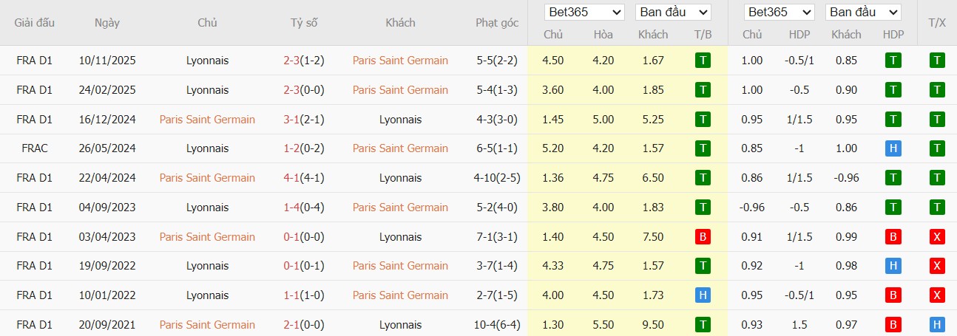Click the blue H badge in 10/01/2022 T/B column
This screenshot has width=957, height=336.
point(703,295)
